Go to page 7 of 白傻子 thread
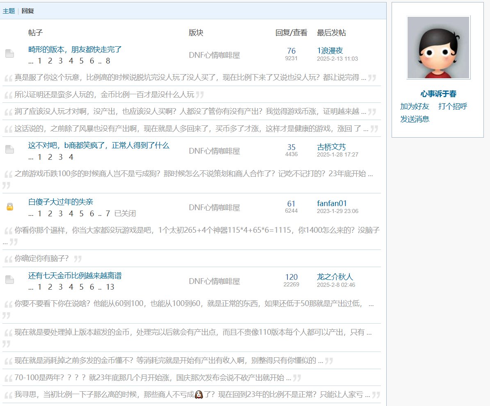Viewport: 490px width, 406px height. (108, 213)
